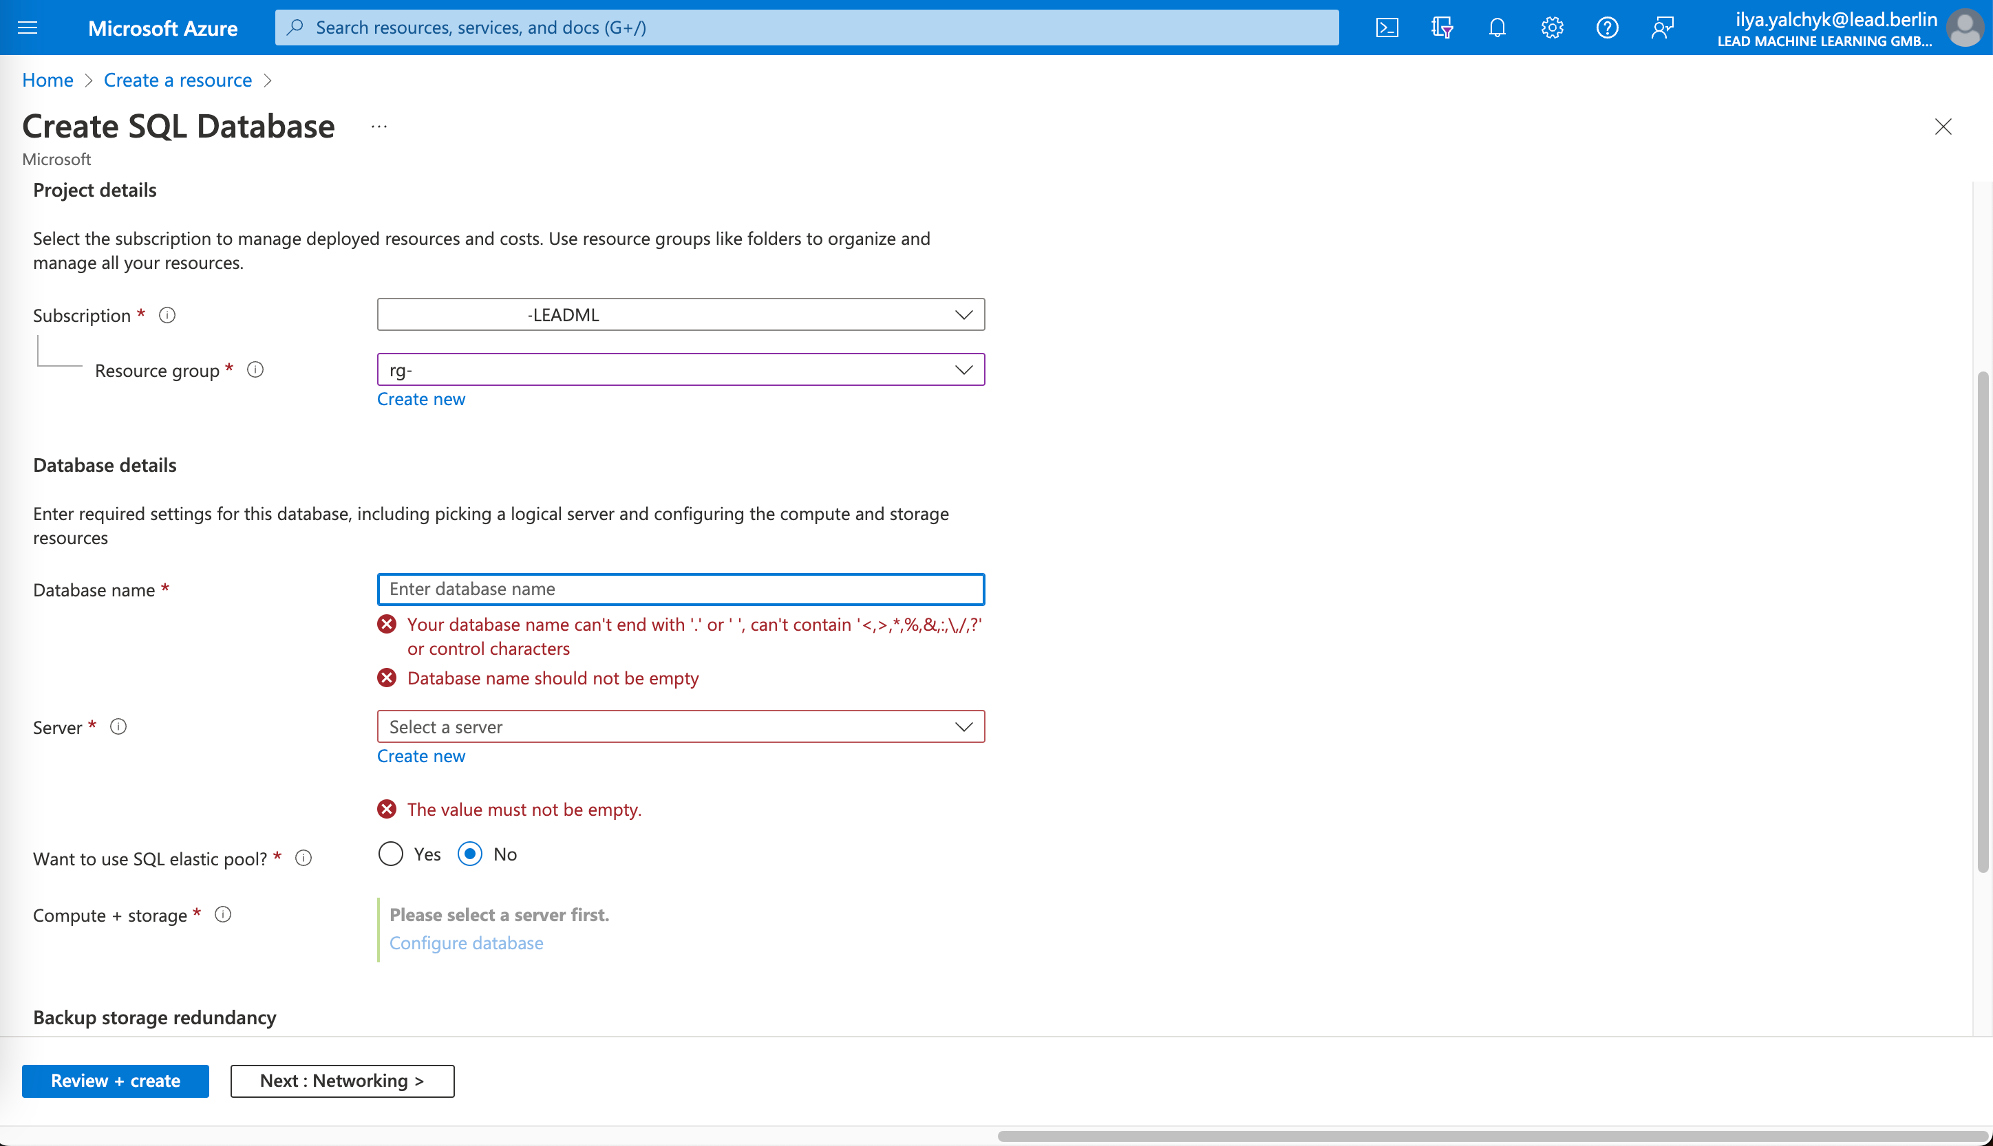Click the Subscription info icon
1993x1146 pixels.
click(x=167, y=316)
